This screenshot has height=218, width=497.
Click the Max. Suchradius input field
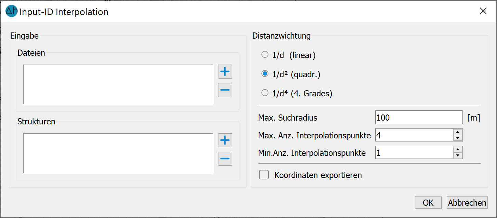point(418,118)
